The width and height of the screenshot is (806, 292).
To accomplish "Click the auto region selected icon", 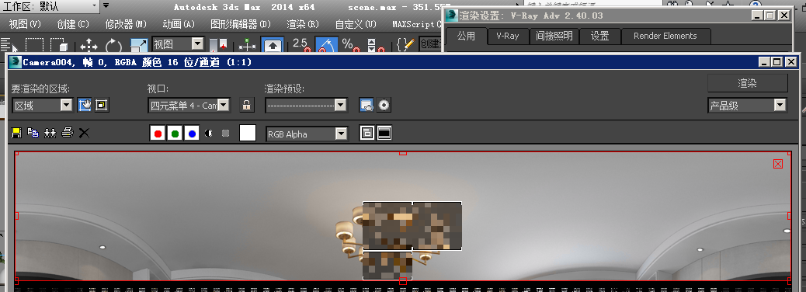I will click(101, 106).
